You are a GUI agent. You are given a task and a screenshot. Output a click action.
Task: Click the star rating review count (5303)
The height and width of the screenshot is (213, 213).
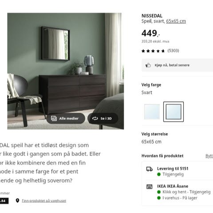(173, 51)
